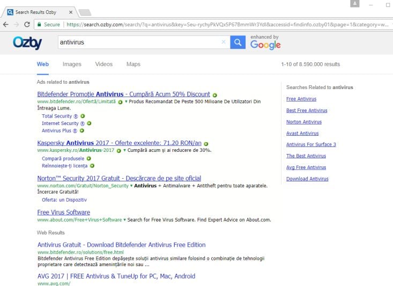Click the www.avg.com URL under AVG result
393x286 pixels.
coord(54,283)
